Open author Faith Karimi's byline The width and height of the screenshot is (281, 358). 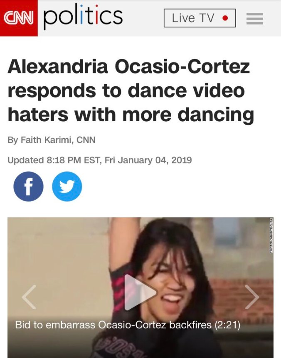tap(46, 140)
